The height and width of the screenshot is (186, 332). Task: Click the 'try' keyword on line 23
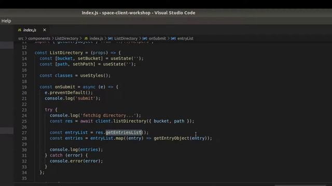tap(48, 110)
